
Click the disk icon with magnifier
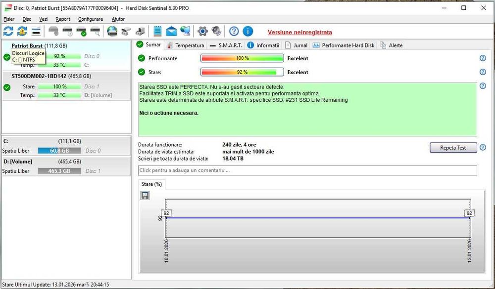click(95, 31)
